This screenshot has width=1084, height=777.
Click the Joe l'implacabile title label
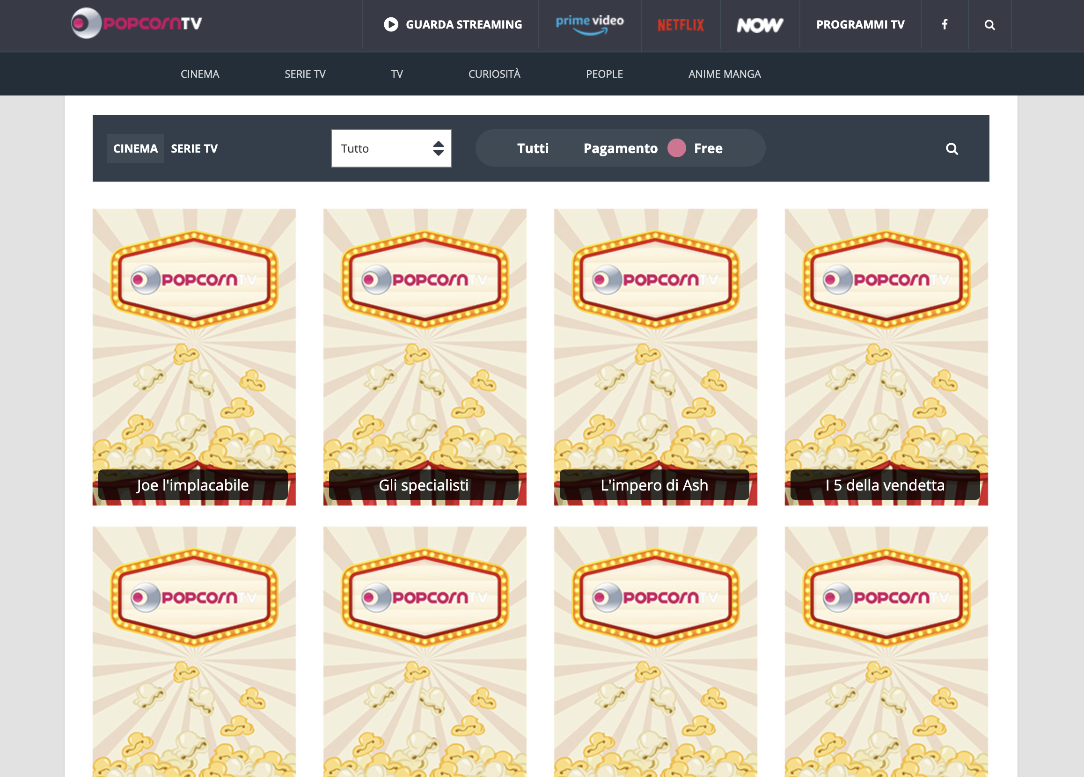193,484
